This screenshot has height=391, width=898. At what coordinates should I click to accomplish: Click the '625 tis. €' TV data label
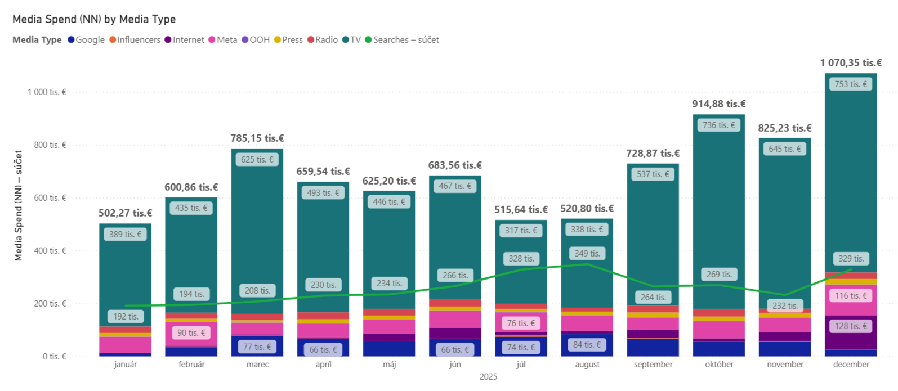point(257,160)
